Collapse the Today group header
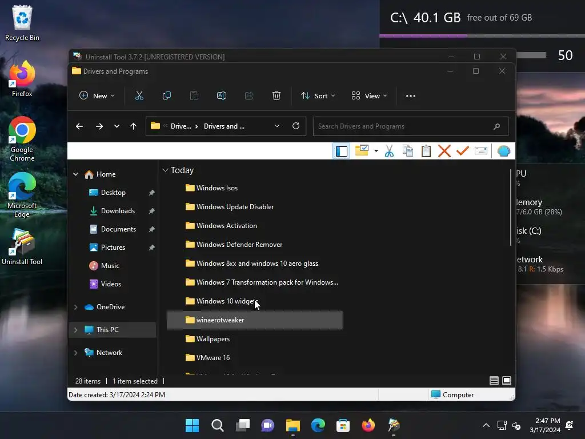The height and width of the screenshot is (439, 585). pos(165,170)
